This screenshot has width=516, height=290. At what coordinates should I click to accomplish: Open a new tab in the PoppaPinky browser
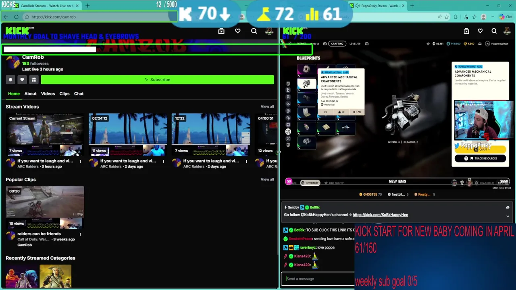412,6
